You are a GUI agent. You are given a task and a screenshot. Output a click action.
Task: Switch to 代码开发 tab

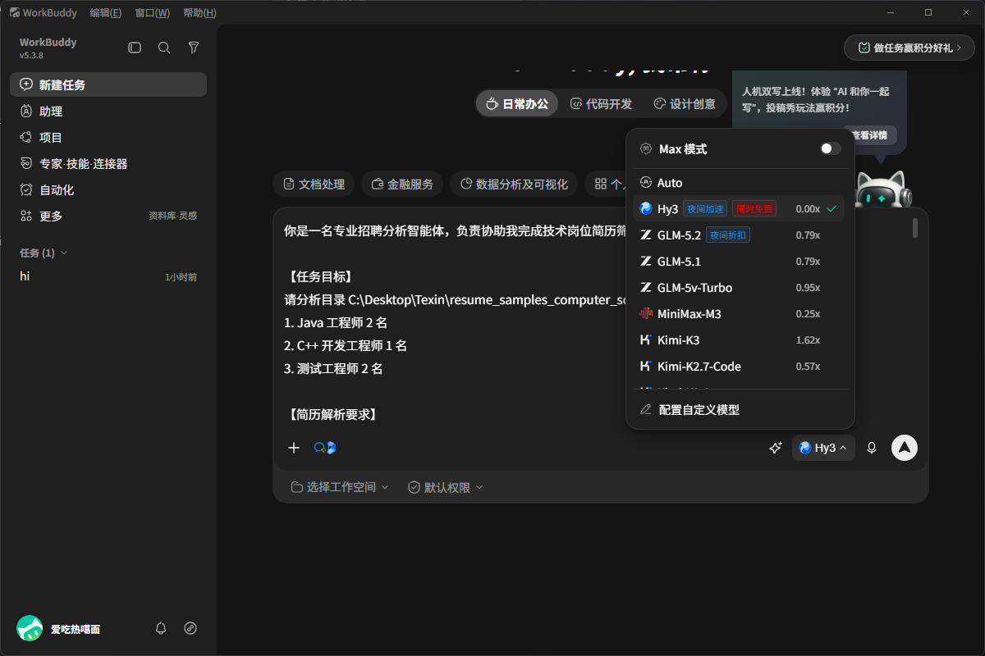point(601,103)
